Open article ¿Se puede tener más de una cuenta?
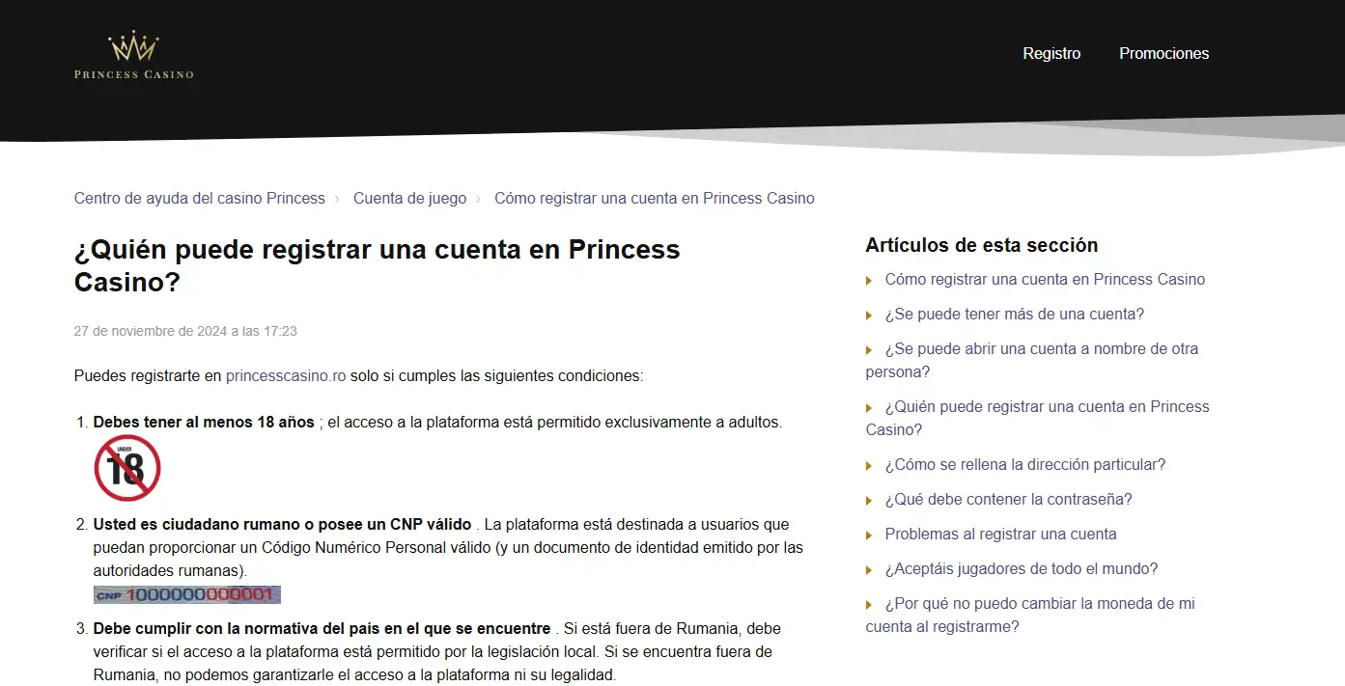The width and height of the screenshot is (1345, 686). (x=1015, y=315)
